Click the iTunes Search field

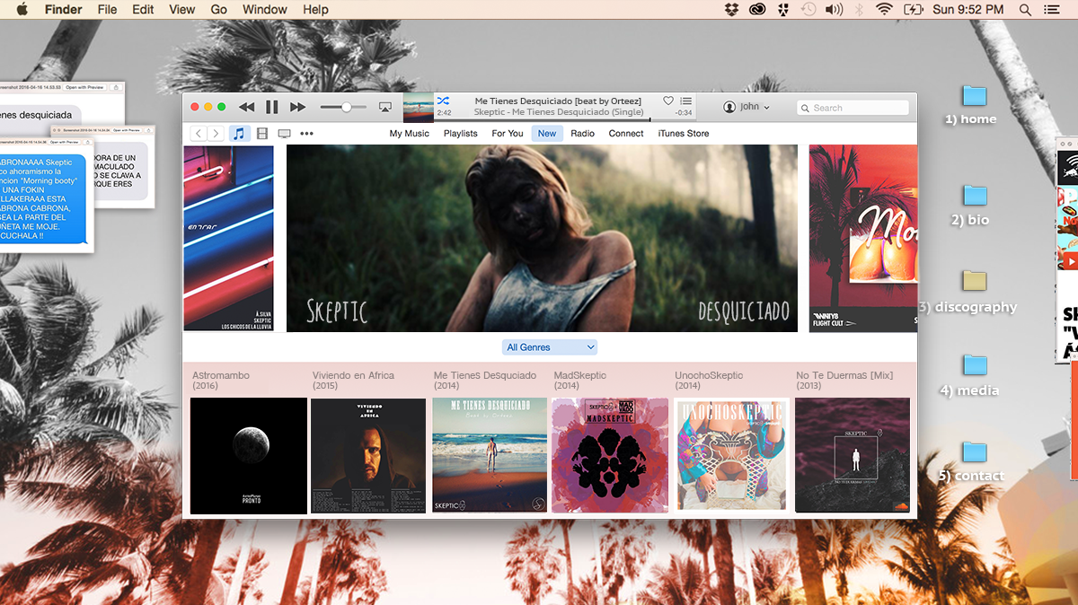[853, 108]
